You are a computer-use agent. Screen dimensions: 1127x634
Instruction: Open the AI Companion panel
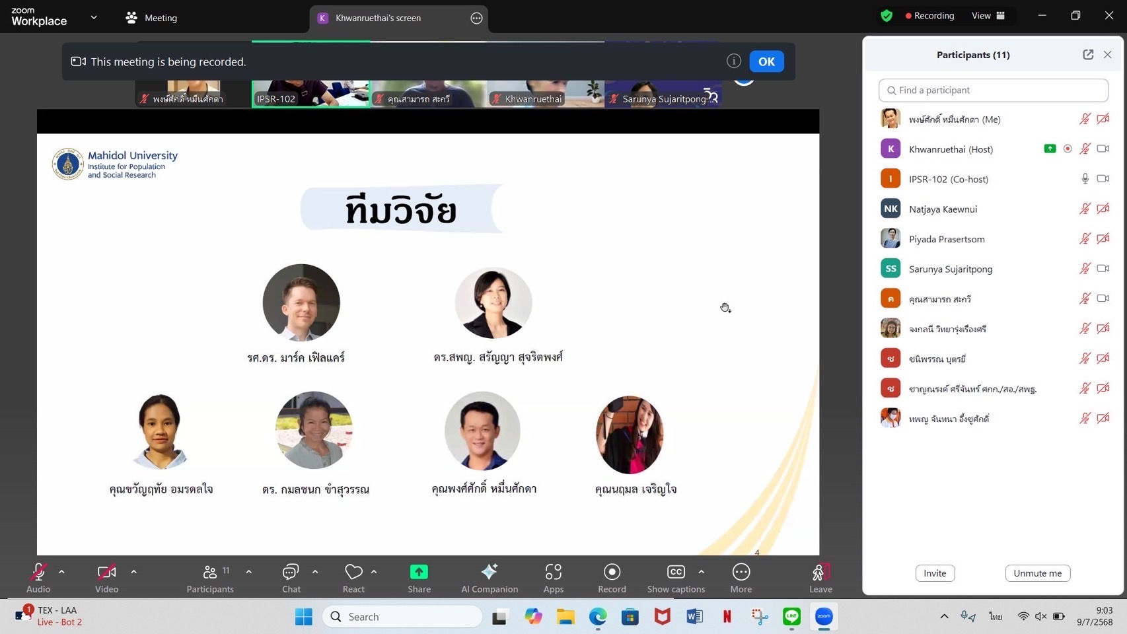point(489,572)
